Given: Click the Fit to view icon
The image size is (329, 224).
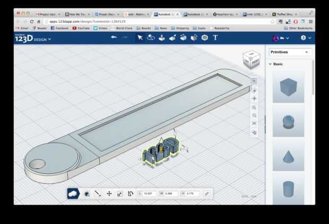Looking at the screenshot, I should point(254,123).
